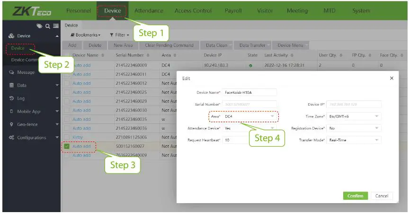Click the Geo-fence pin icon

(11, 124)
